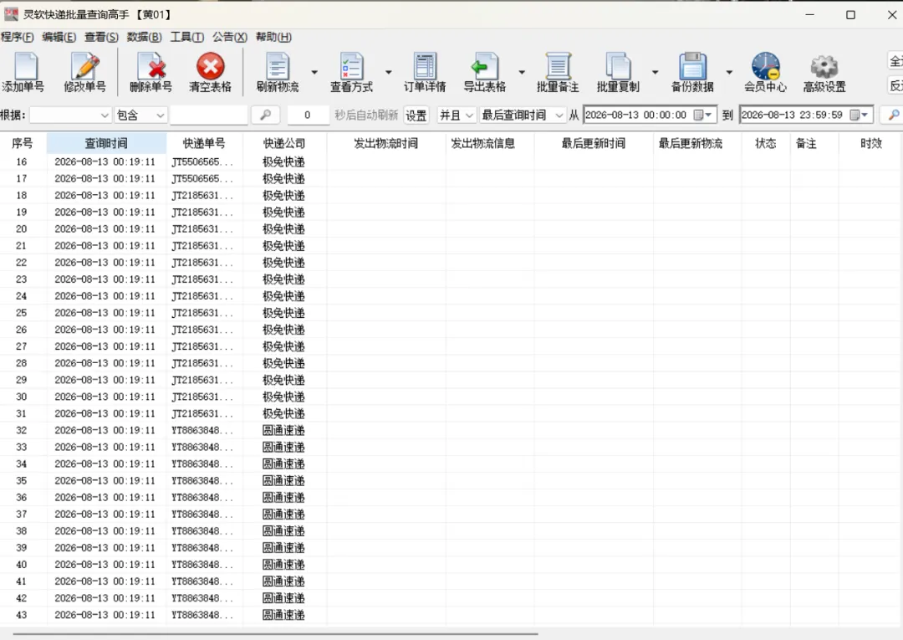Open the 查看方式 view mode icon
This screenshot has height=640, width=903.
351,73
